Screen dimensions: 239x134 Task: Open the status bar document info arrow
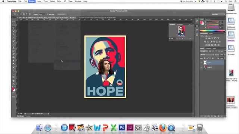tap(49, 114)
